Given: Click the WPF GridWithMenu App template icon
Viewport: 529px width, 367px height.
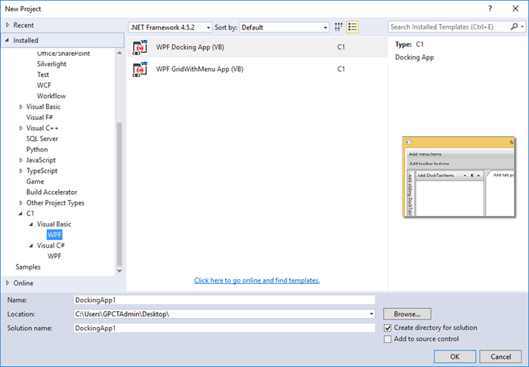Looking at the screenshot, I should [x=140, y=69].
